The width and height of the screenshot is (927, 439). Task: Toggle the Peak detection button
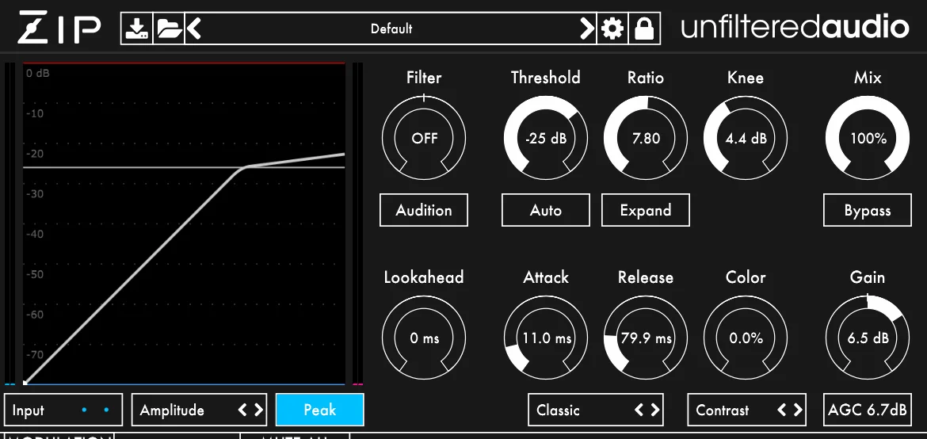(320, 410)
